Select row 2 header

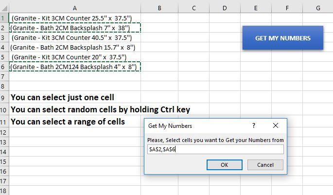coord(4,28)
